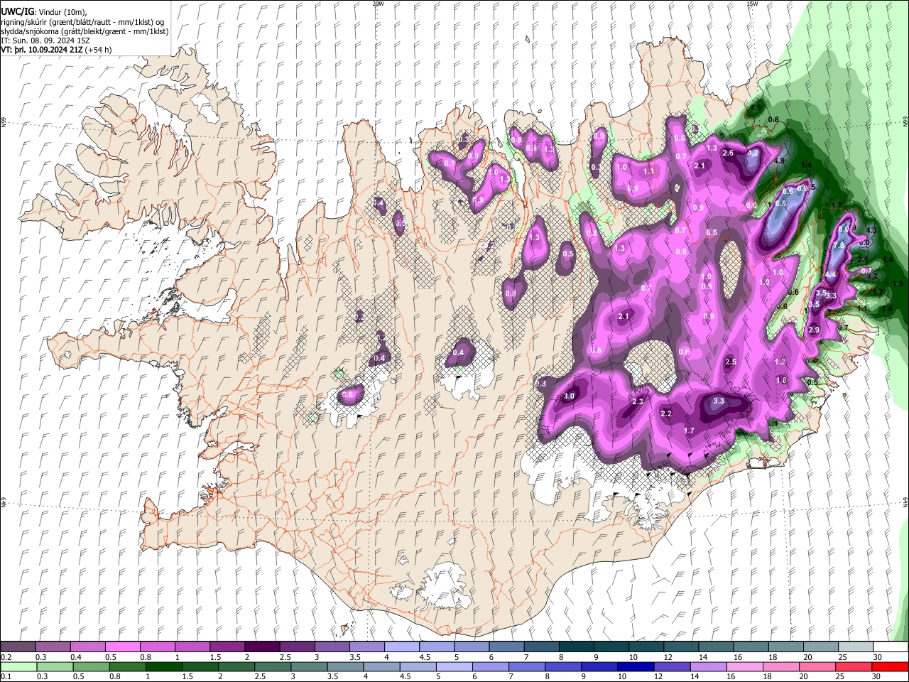Click the bright pink 0.5 swatch in upper legend

click(122, 647)
